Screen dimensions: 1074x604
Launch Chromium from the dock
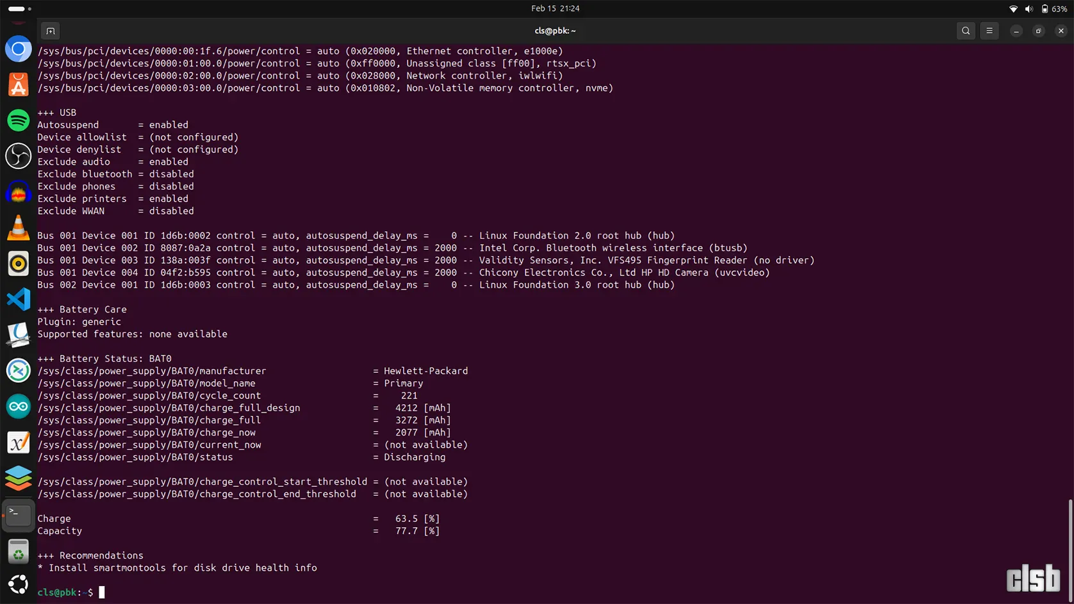point(18,49)
